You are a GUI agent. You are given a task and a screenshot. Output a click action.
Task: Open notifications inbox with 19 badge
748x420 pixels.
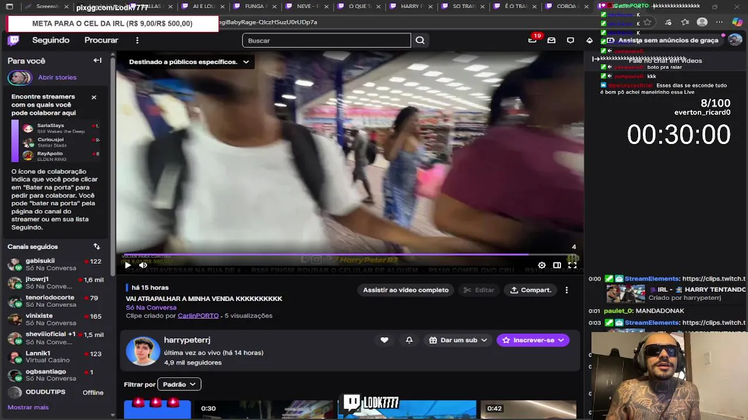point(532,40)
